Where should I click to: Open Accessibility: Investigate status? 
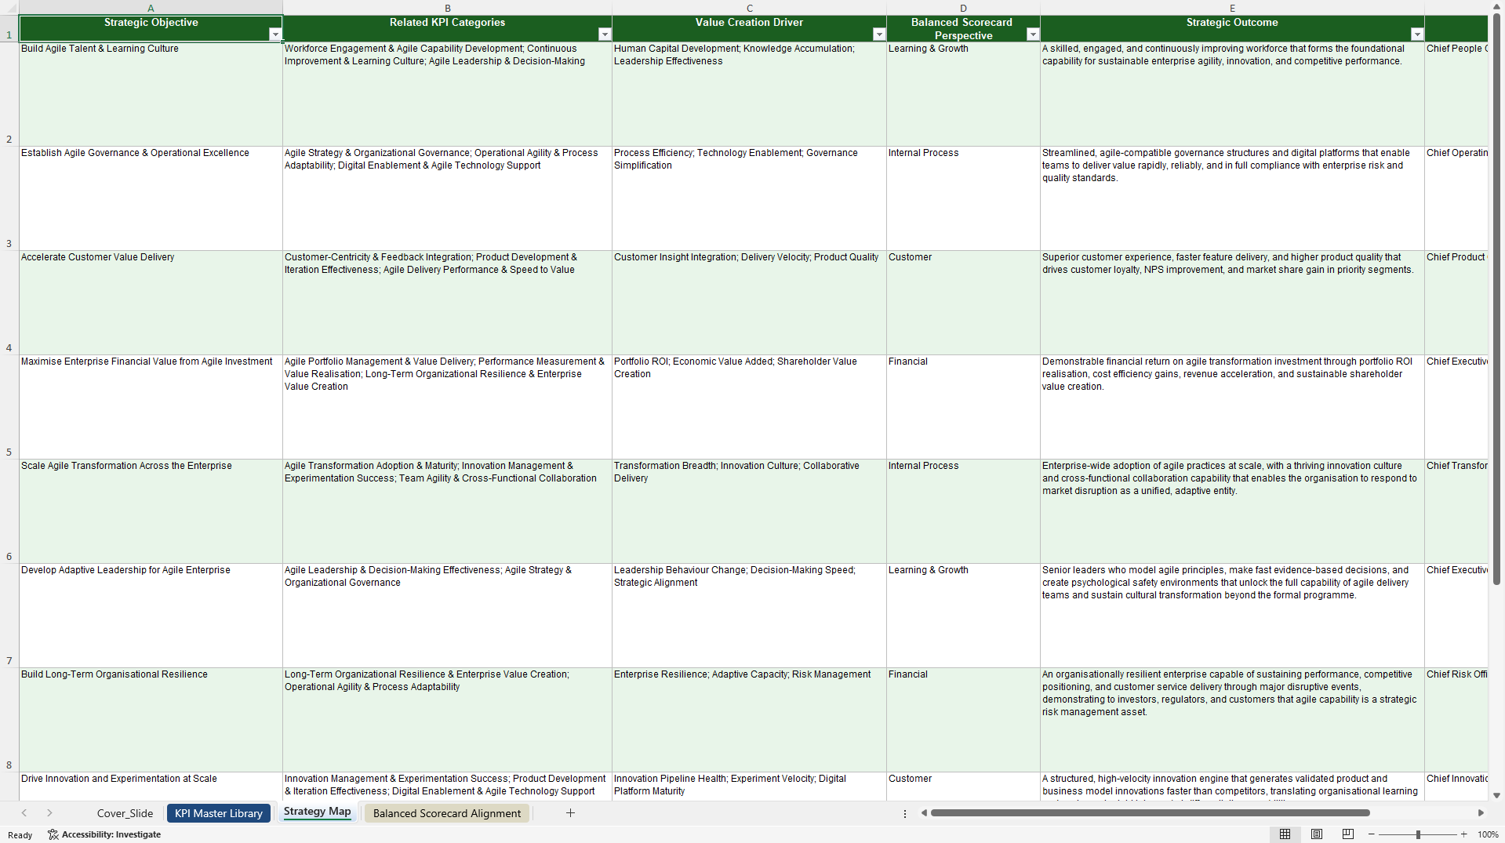[x=104, y=834]
